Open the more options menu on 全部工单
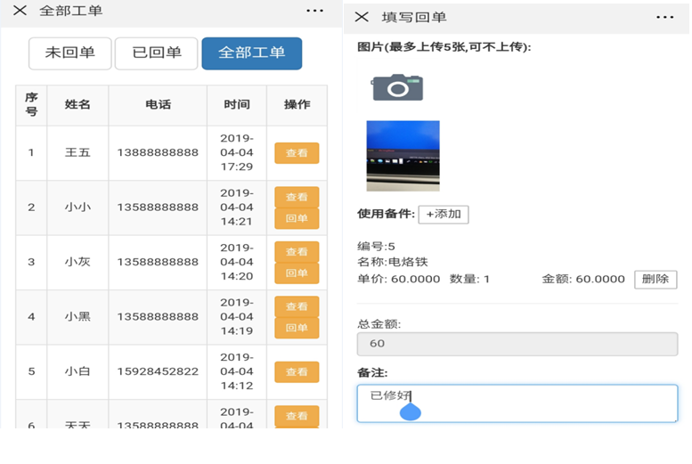Image resolution: width=692 pixels, height=464 pixels. point(314,11)
